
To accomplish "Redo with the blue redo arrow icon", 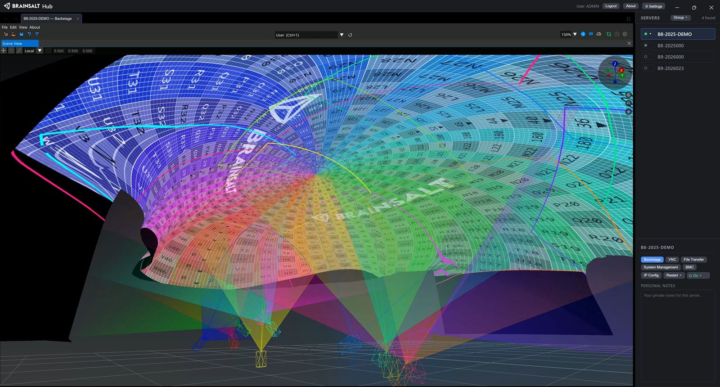I will (x=37, y=34).
